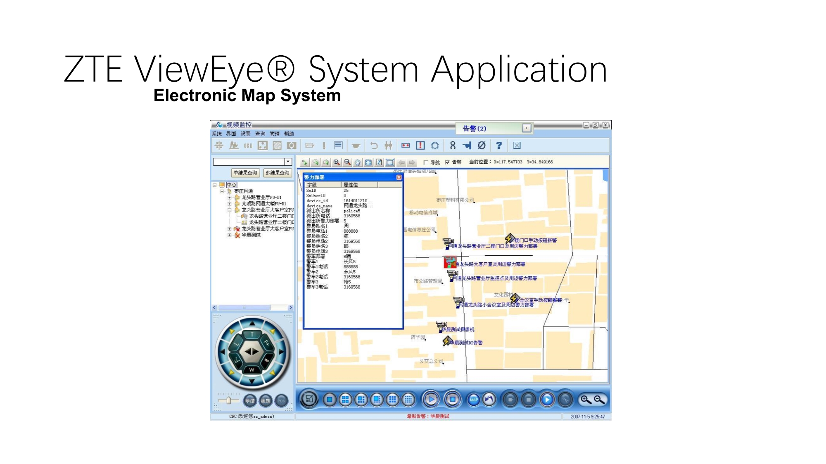Click the red alarm exclamation box icon
Image resolution: width=826 pixels, height=464 pixels.
(x=420, y=146)
